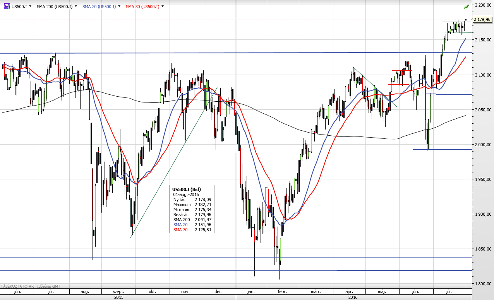
Task: Click the SMA 20 2 151,96 tooltip row
Action: coord(192,225)
